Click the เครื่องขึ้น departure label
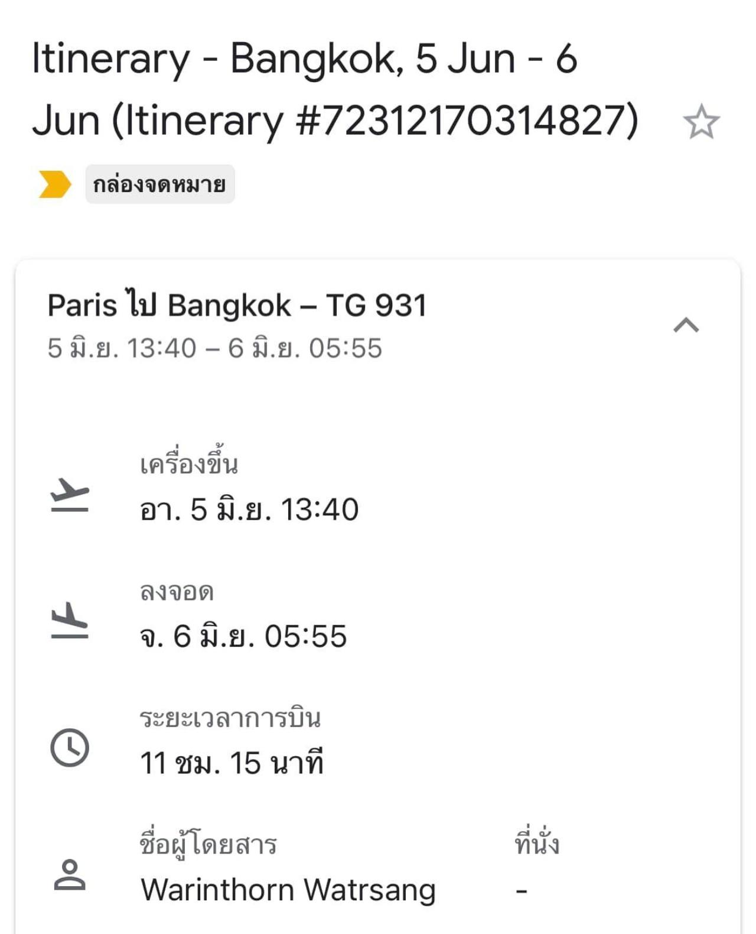The height and width of the screenshot is (934, 756). [189, 465]
